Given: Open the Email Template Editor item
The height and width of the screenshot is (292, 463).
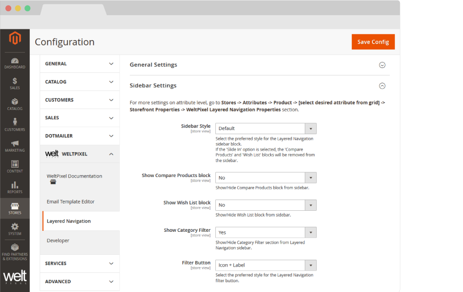Looking at the screenshot, I should (x=70, y=202).
